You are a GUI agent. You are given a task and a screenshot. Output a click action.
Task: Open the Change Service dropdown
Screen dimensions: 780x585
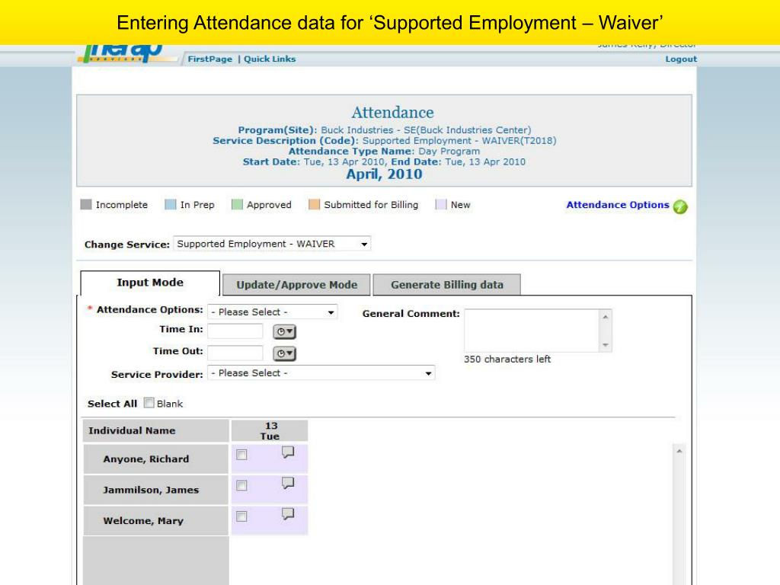pos(272,244)
